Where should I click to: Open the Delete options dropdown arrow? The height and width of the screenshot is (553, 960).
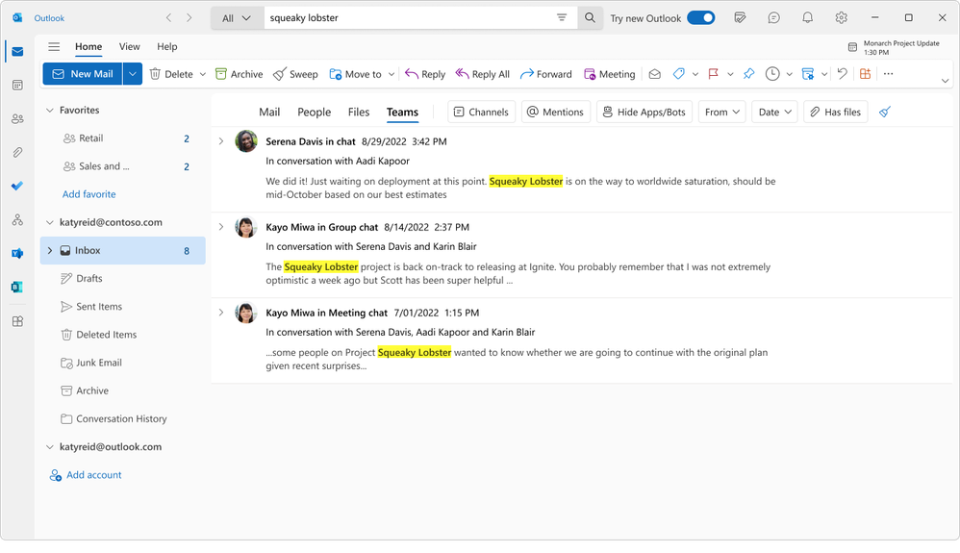(203, 74)
